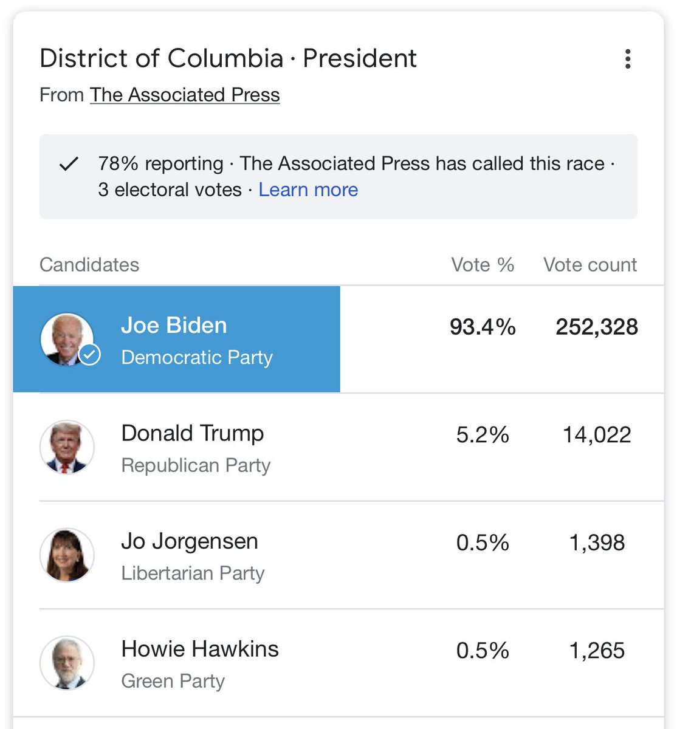
Task: Click the District of Columbia President title
Action: (228, 58)
